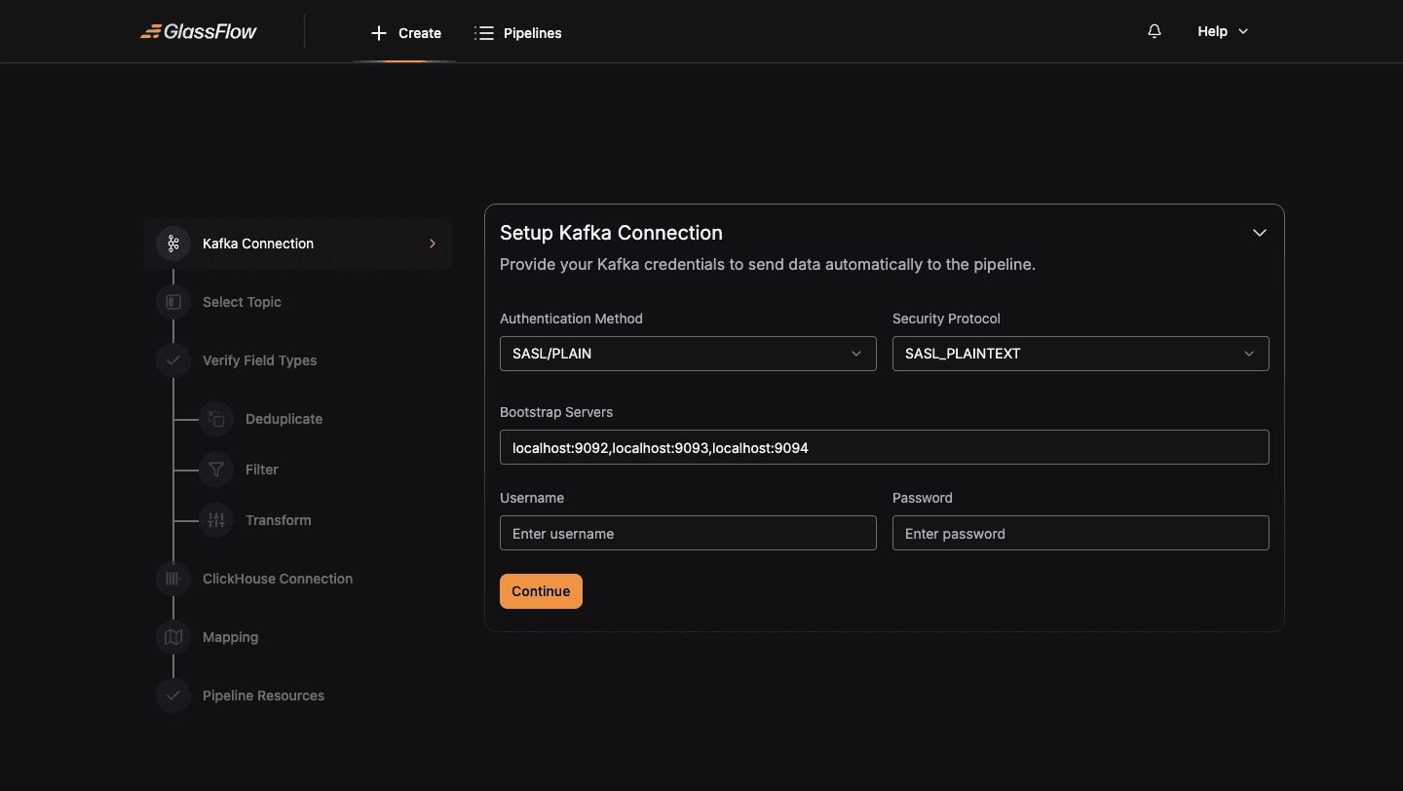Click the Pipeline Resources checkmark icon
1403x791 pixels.
(173, 696)
